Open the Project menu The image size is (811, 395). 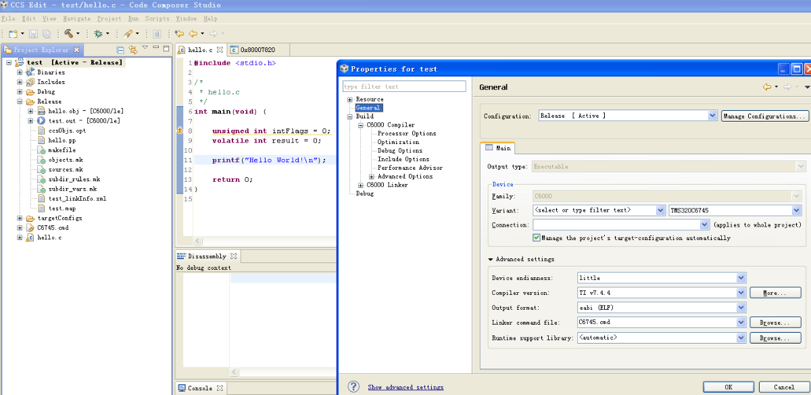109,18
